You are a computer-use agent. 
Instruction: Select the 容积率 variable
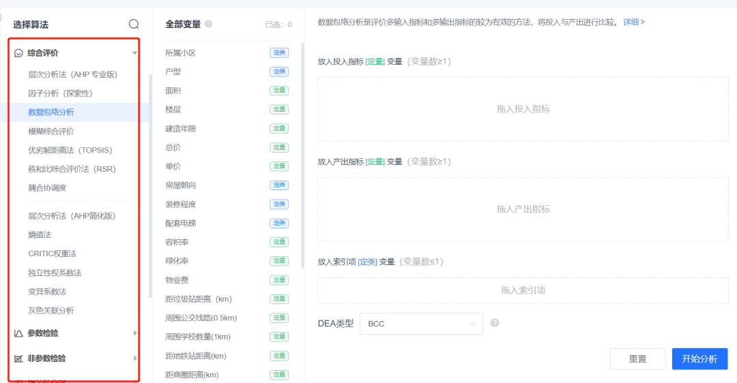177,242
